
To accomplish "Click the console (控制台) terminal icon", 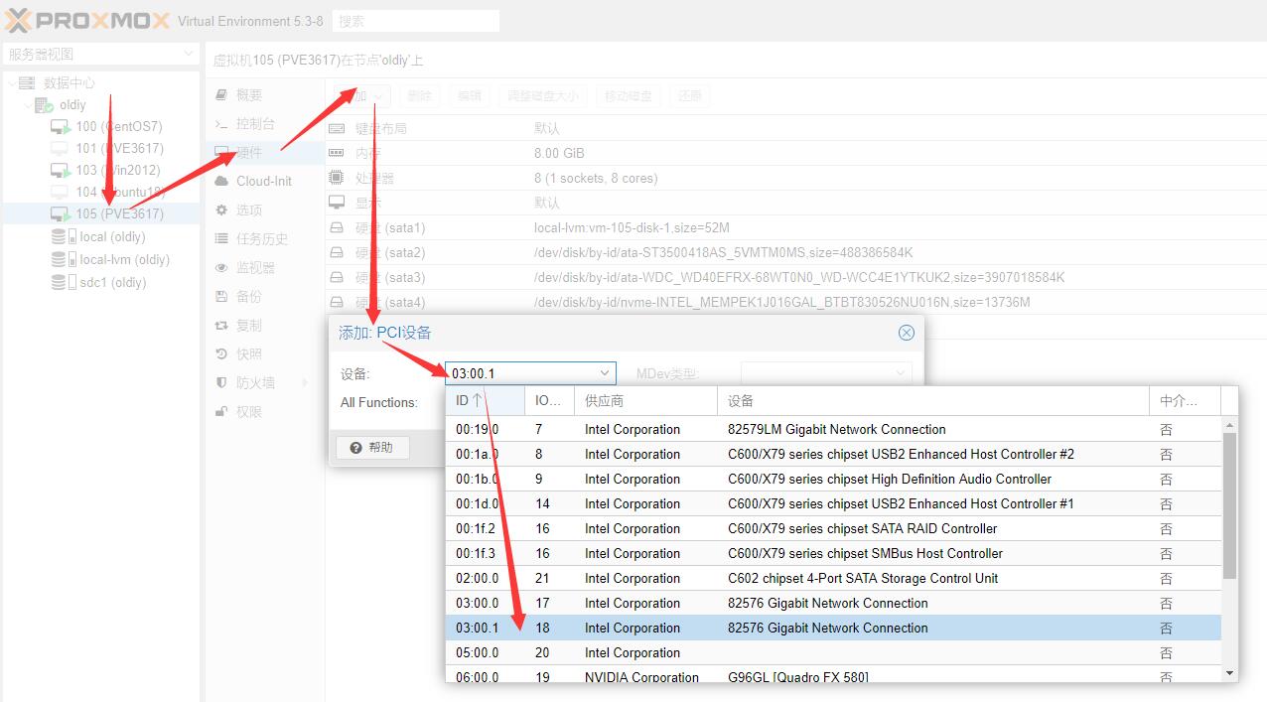I will (x=222, y=124).
